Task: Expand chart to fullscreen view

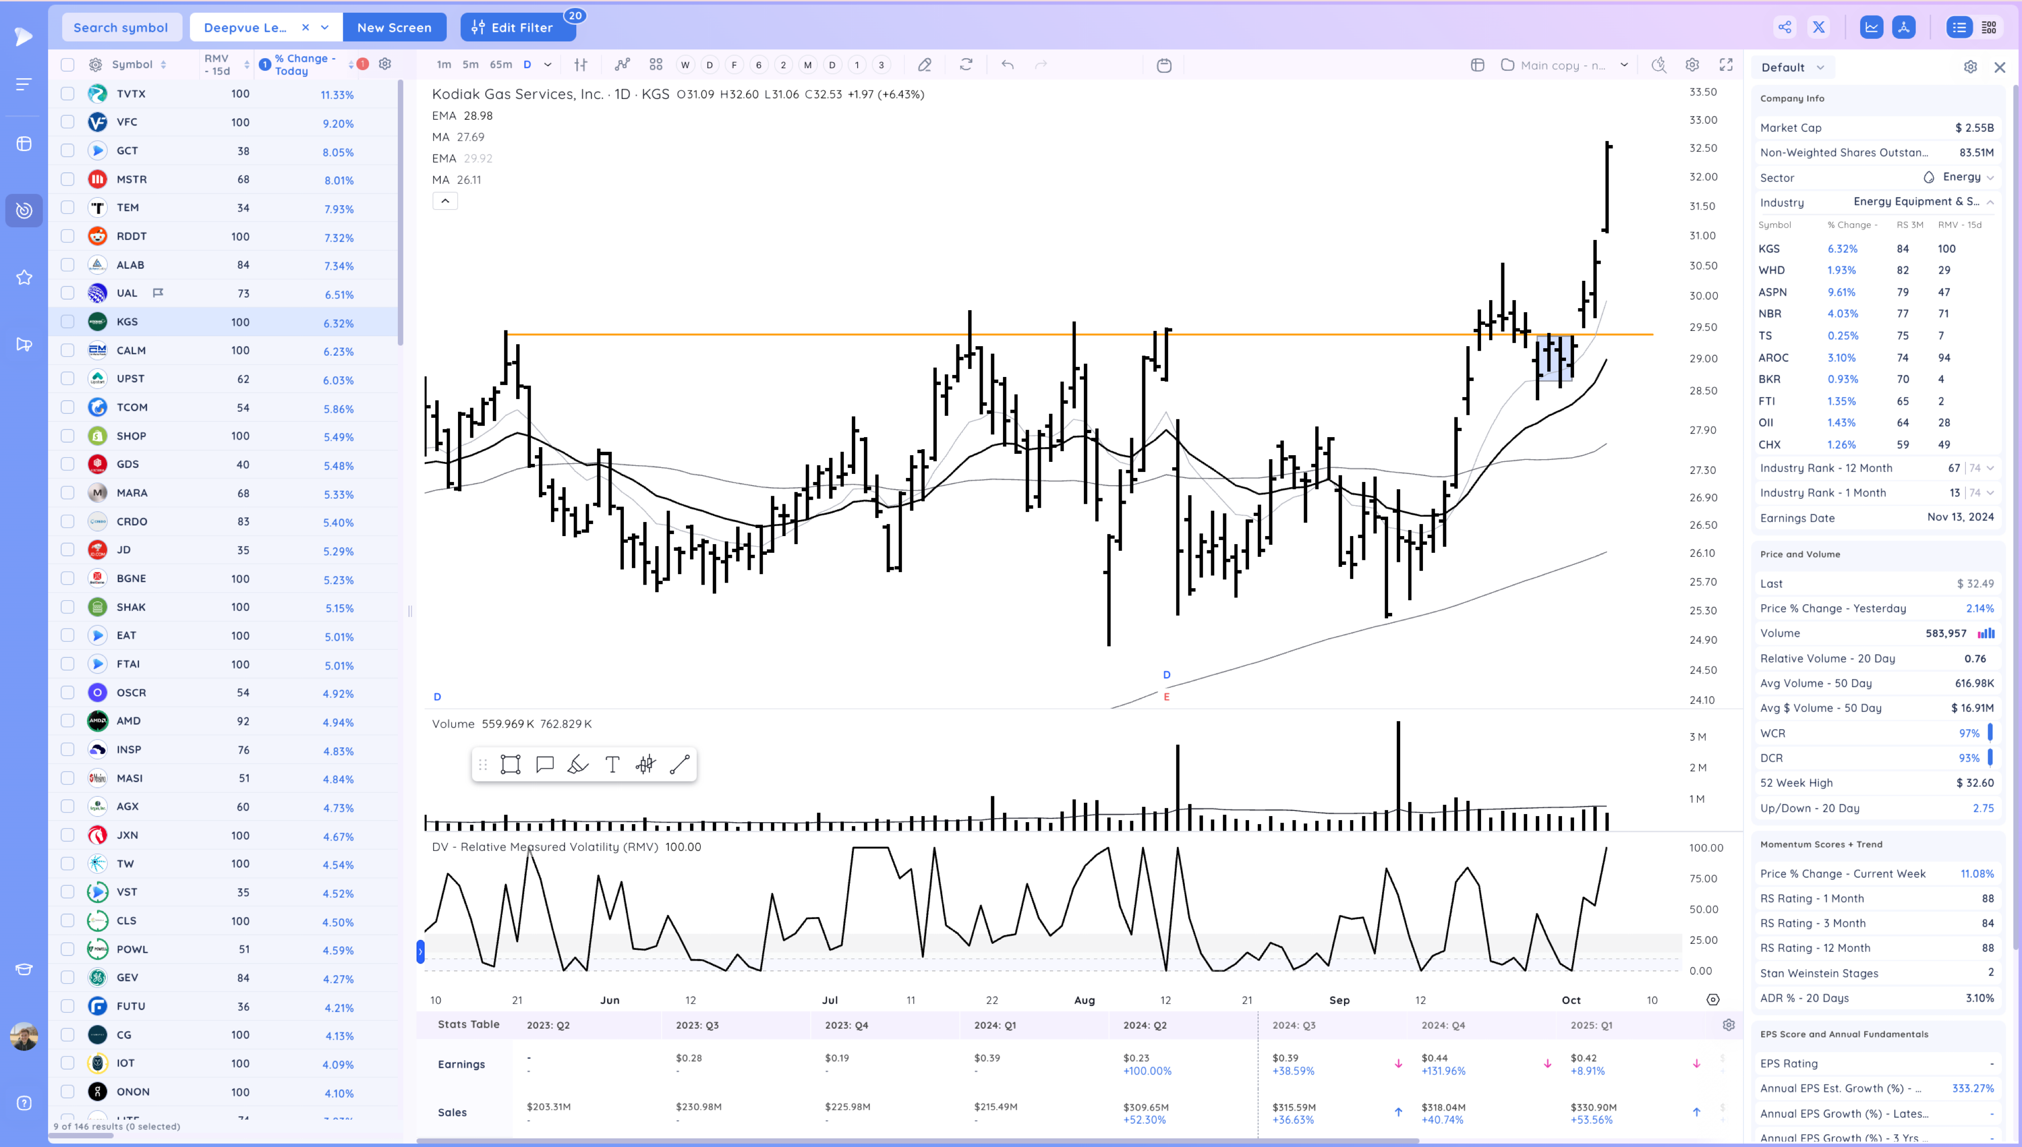Action: [1726, 65]
